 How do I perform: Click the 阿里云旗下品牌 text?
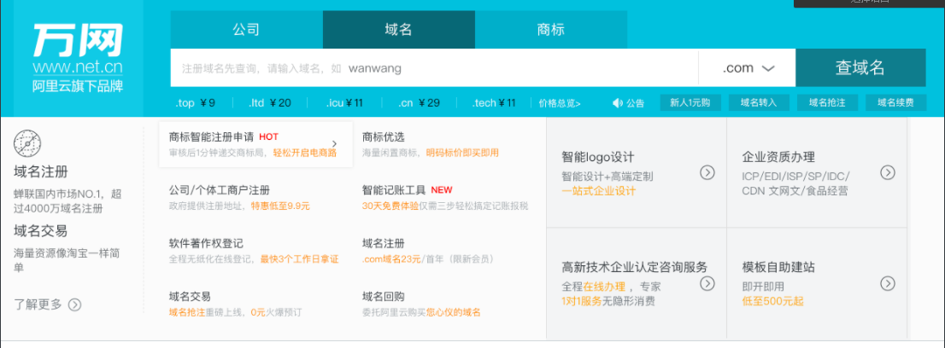tap(78, 87)
